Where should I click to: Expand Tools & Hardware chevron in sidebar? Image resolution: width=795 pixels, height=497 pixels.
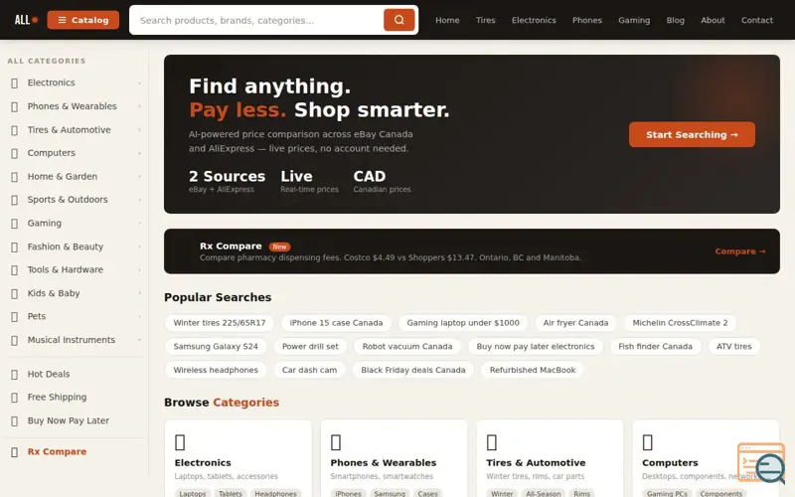pyautogui.click(x=139, y=269)
